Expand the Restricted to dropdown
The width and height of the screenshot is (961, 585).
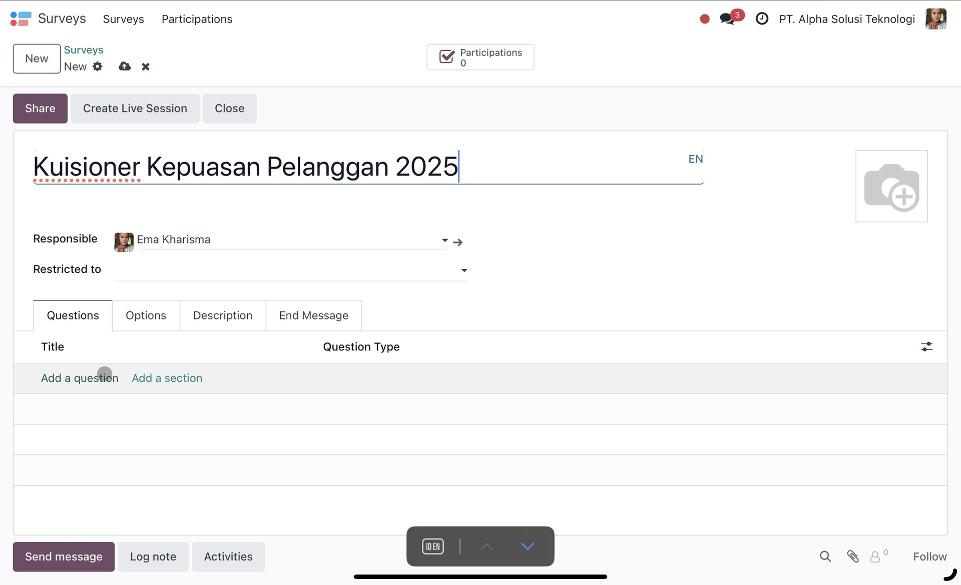coord(464,270)
